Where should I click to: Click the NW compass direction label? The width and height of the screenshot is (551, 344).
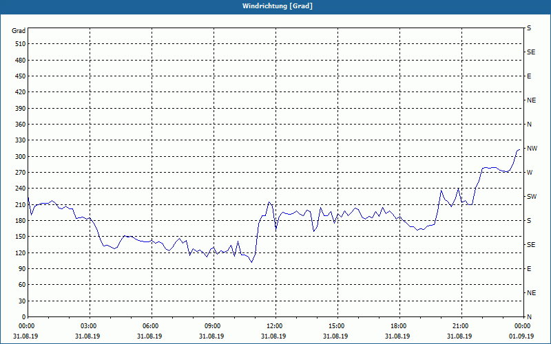click(x=532, y=149)
